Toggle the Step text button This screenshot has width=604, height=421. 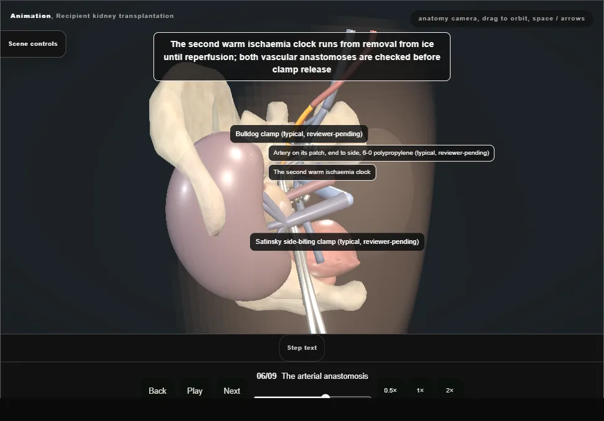pyautogui.click(x=302, y=348)
